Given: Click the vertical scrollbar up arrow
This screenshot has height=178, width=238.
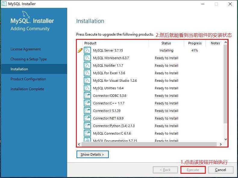Looking at the screenshot, I should pos(226,43).
